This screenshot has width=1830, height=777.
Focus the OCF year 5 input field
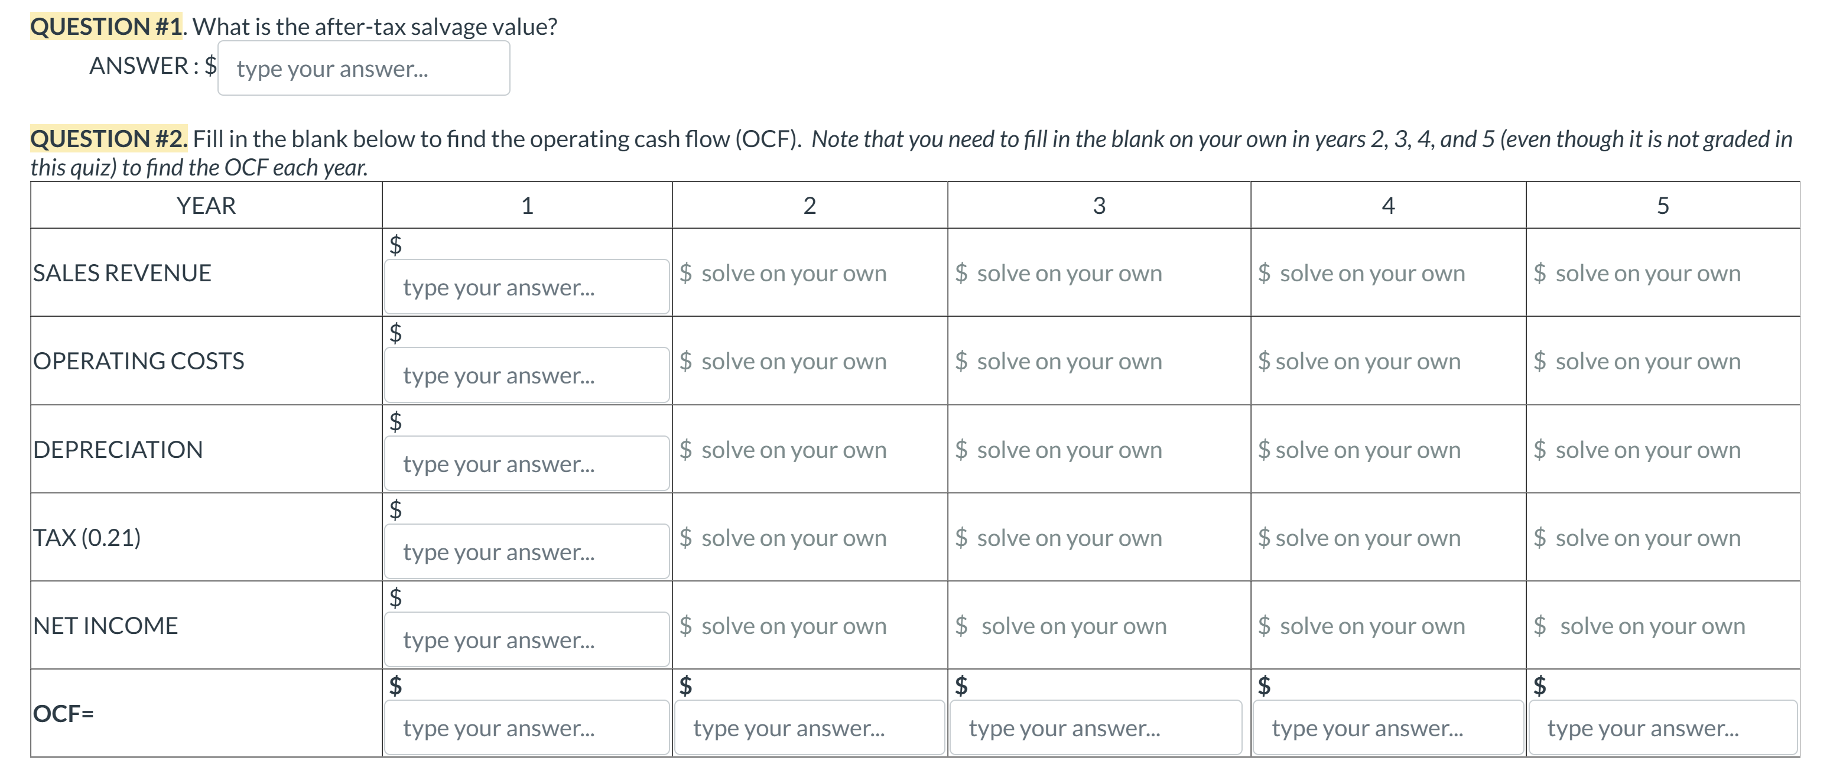point(1661,728)
